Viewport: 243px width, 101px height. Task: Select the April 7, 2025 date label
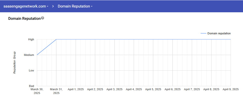[192, 89]
